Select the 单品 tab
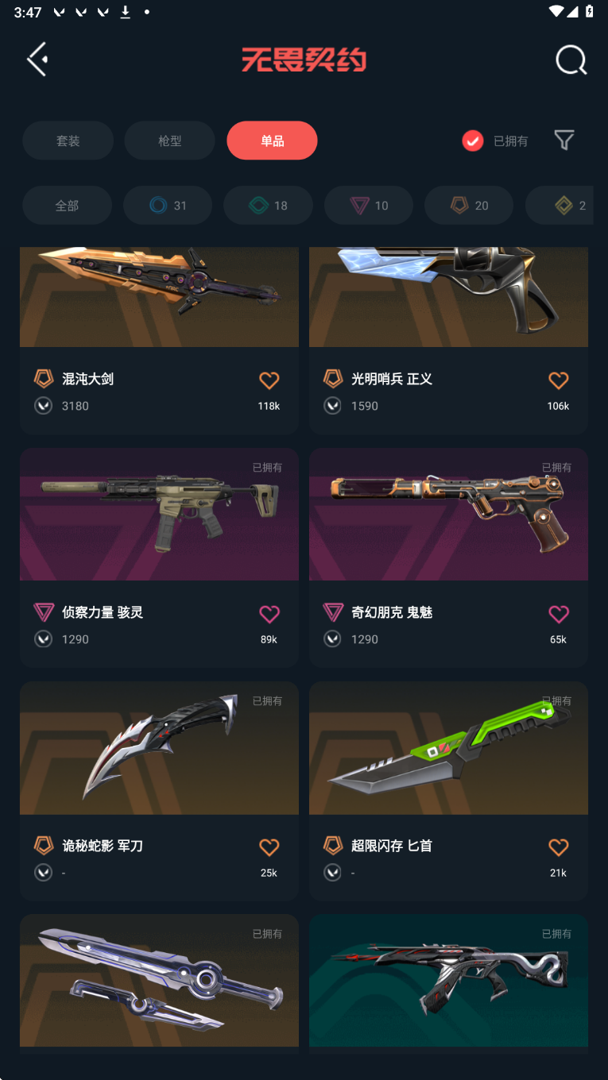This screenshot has width=608, height=1080. (272, 141)
